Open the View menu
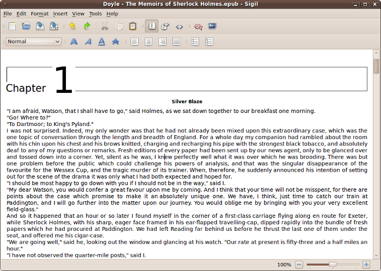Viewport: 381px width, 271px height. coord(78,14)
